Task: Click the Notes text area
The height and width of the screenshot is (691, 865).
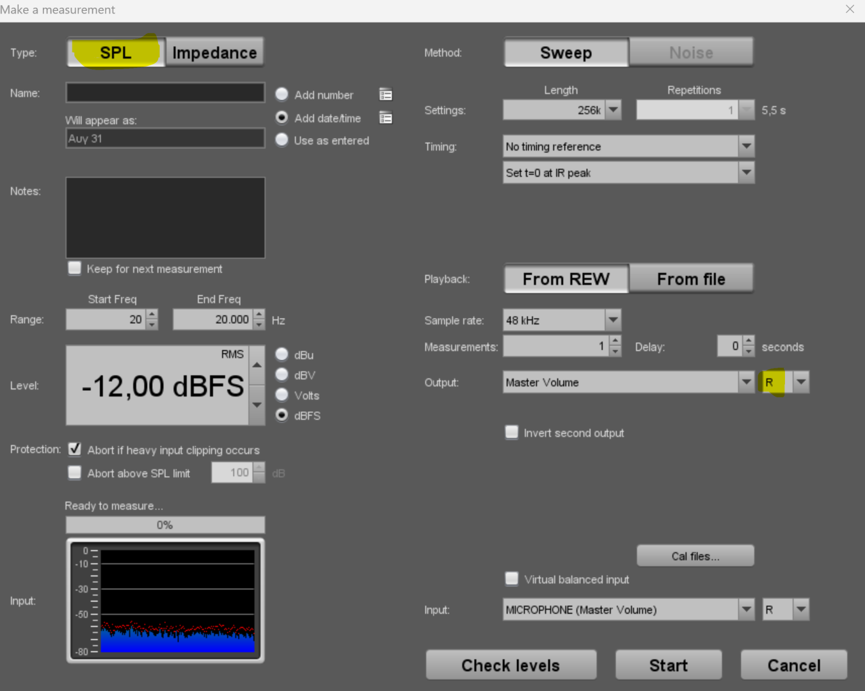Action: [x=165, y=218]
